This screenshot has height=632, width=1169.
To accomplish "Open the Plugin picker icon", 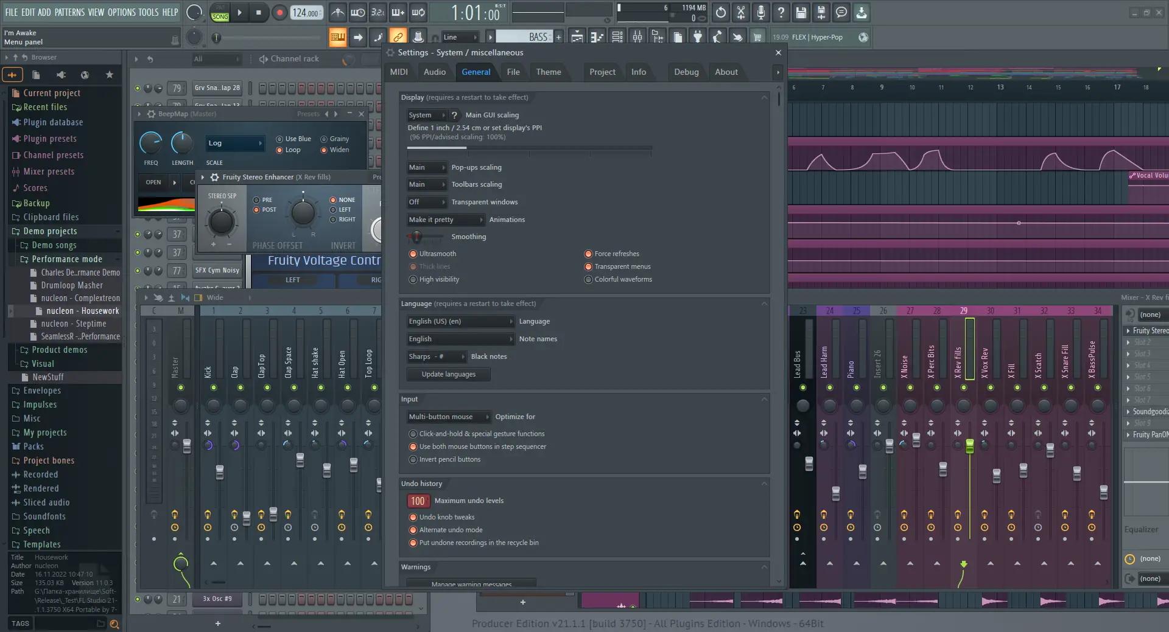I will [x=698, y=36].
